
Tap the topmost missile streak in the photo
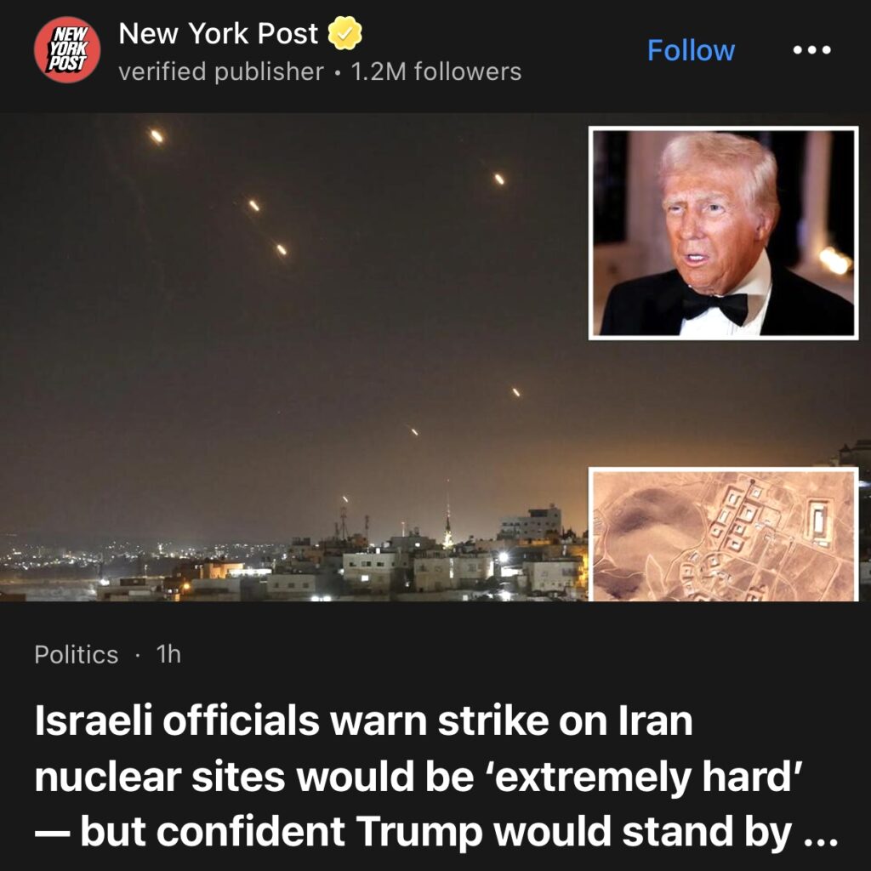[157, 136]
